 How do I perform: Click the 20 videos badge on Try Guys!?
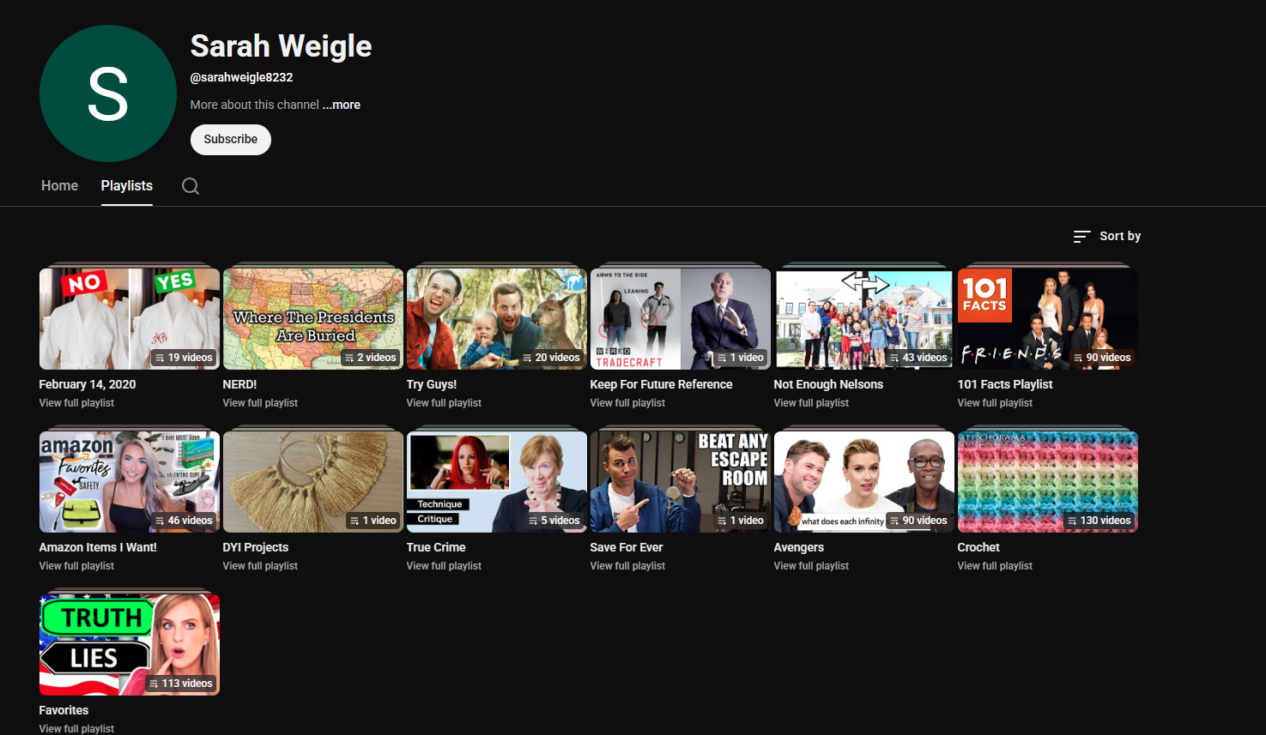pyautogui.click(x=551, y=358)
